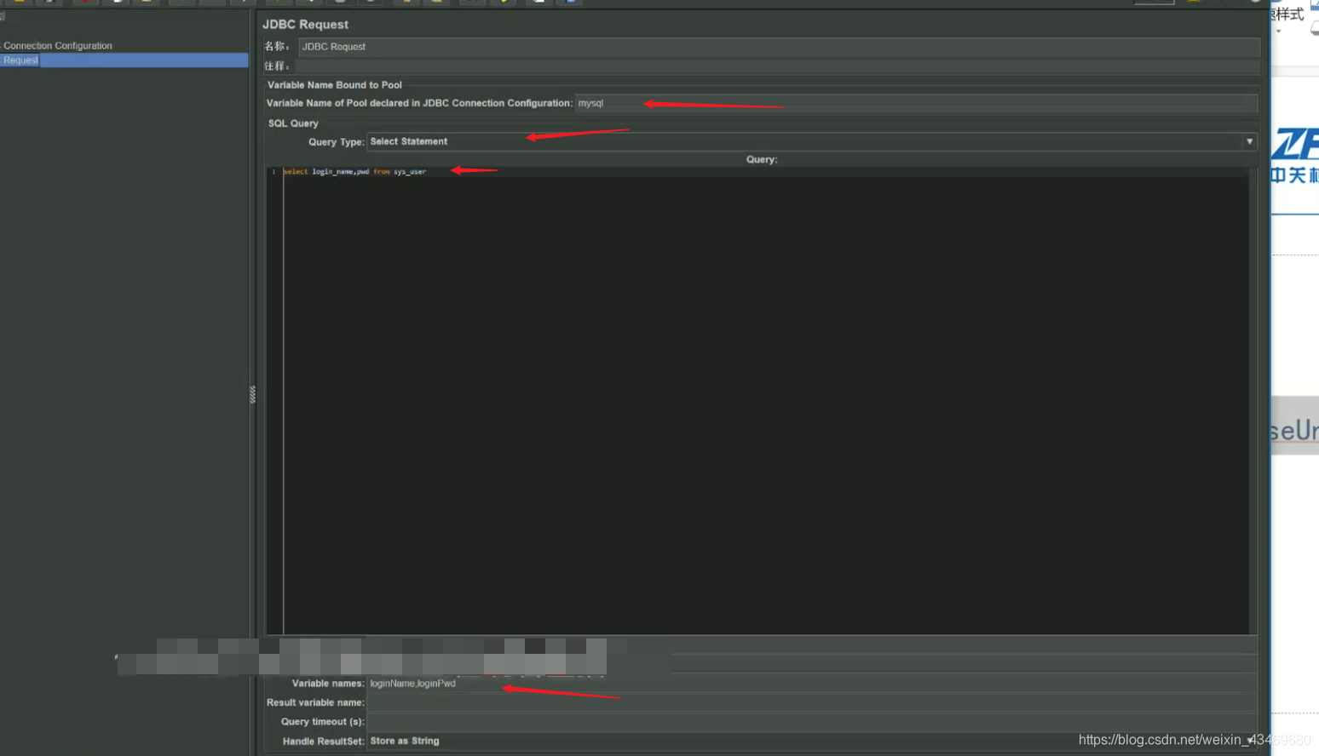The width and height of the screenshot is (1319, 756).
Task: Click the JDBC Request panel title
Action: click(x=305, y=25)
